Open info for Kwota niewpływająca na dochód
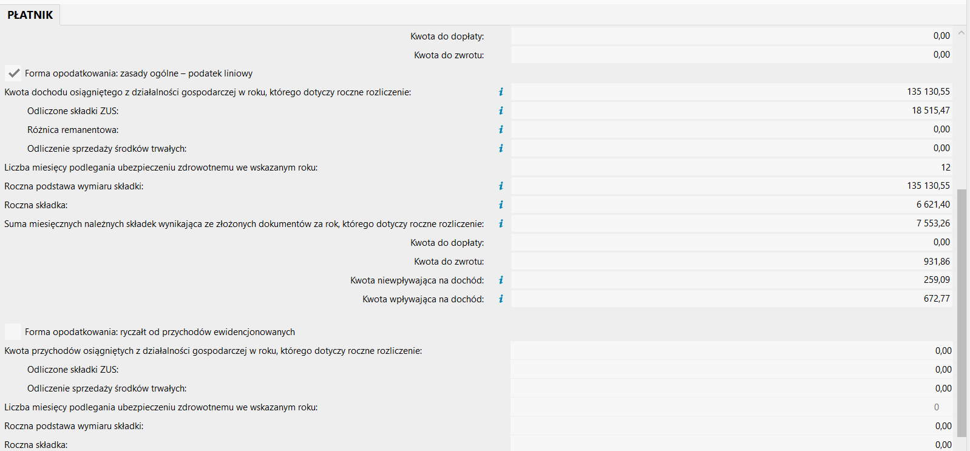The image size is (970, 451). [501, 280]
